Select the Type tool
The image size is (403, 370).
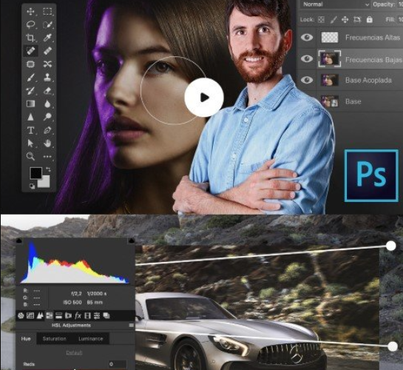(x=30, y=130)
